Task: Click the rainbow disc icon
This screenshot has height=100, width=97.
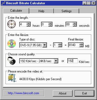Action: [x=12, y=44]
